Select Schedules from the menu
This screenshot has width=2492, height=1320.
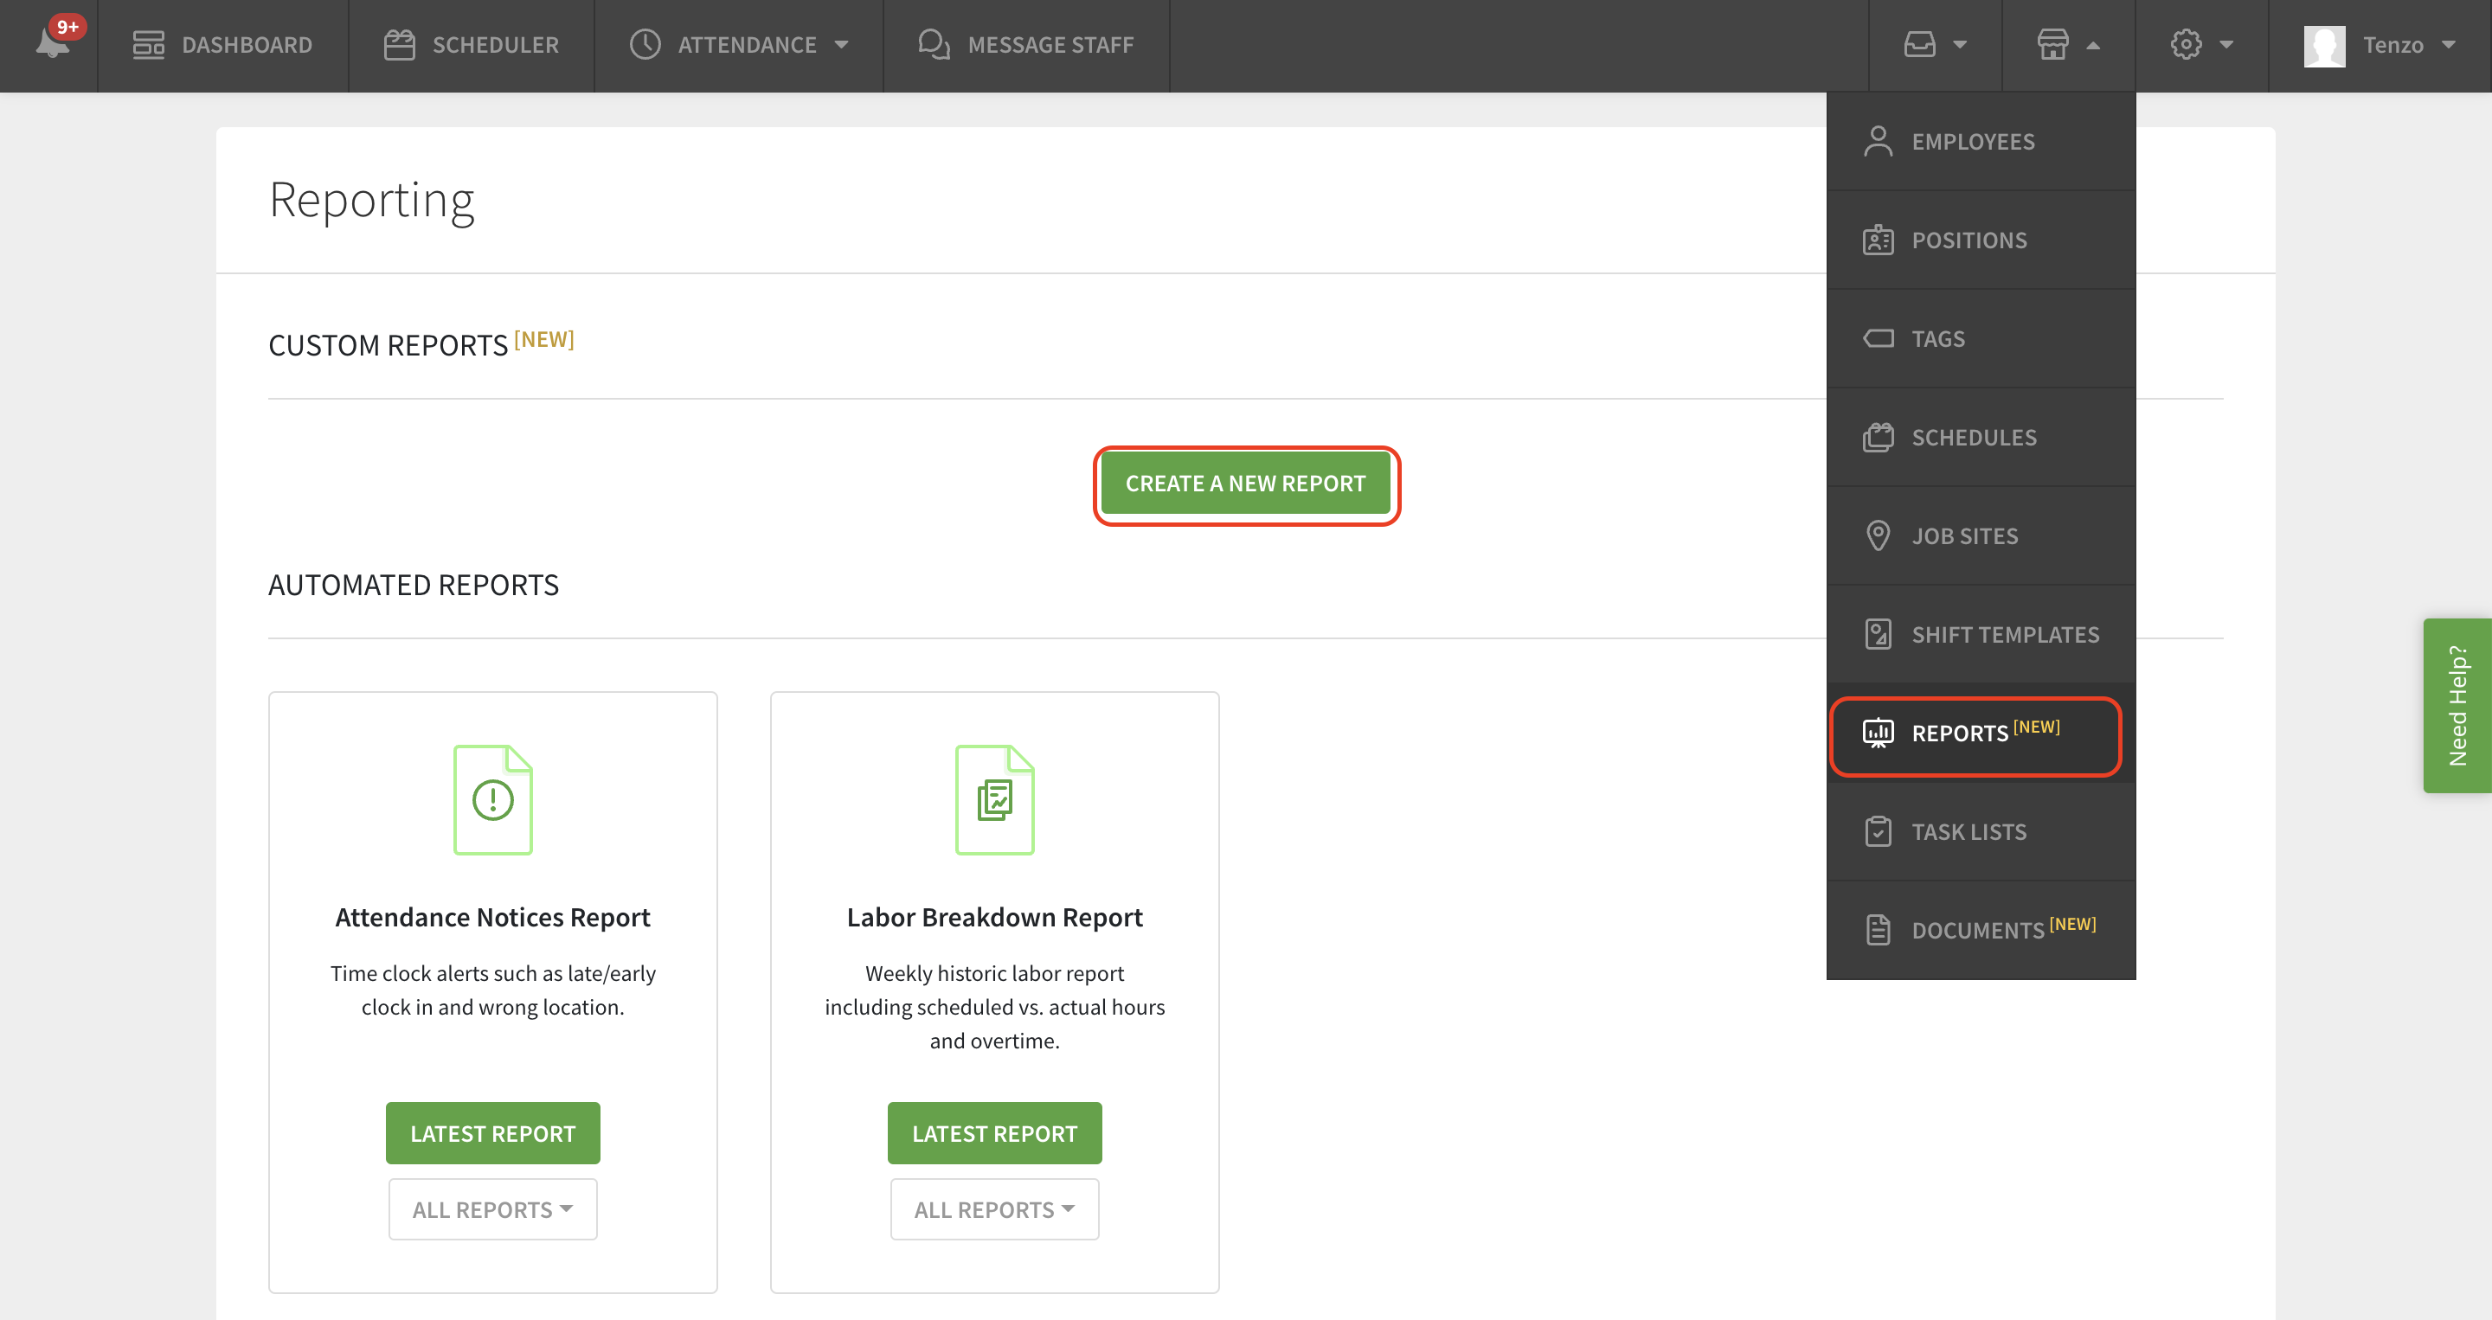(x=1981, y=437)
